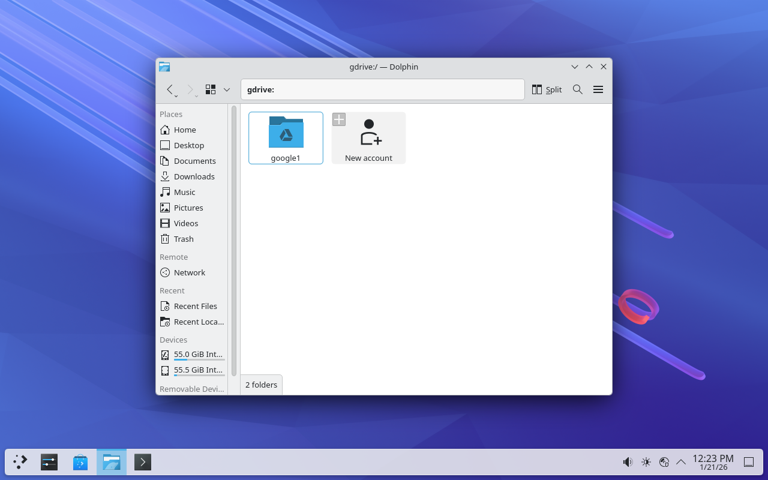Open Network under Remote
This screenshot has width=768, height=480.
click(189, 272)
